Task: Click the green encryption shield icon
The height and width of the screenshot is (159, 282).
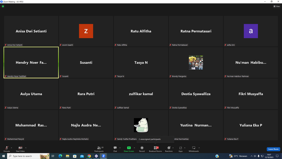Action: (x=3, y=6)
